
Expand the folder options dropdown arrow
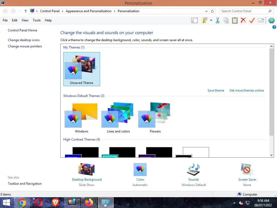[211, 20]
